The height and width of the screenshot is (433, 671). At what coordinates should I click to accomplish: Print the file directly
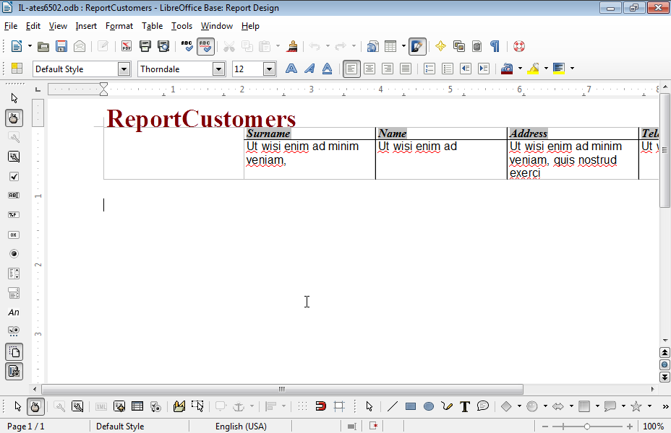145,46
